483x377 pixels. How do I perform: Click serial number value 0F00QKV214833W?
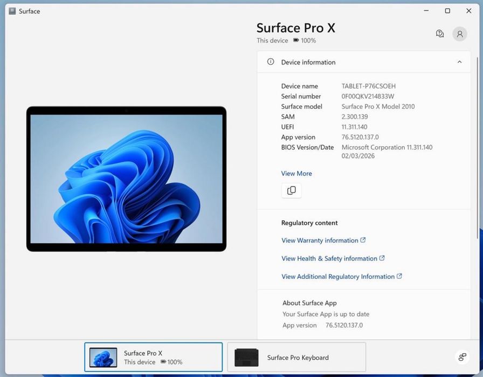(x=368, y=97)
